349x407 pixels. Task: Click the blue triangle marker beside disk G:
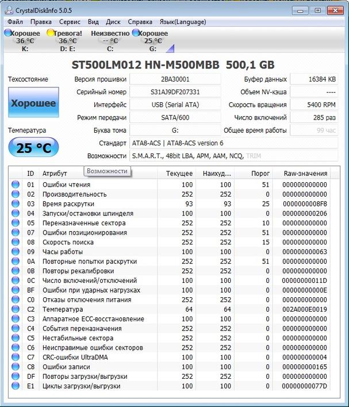[x=170, y=48]
